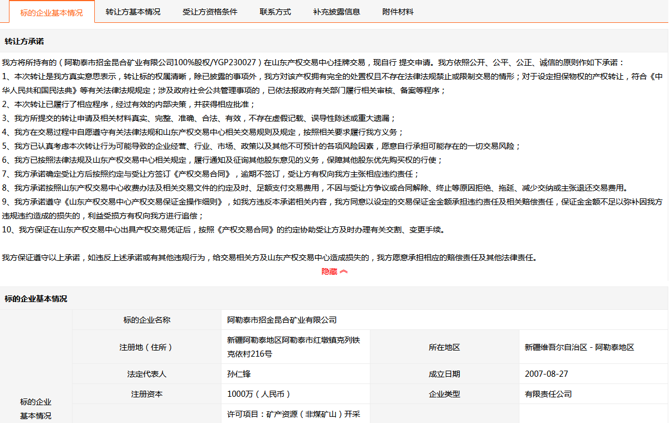Viewport: 670px width, 423px height.
Task: Click commitment item 4 about 交易规则及规定
Action: [203, 132]
